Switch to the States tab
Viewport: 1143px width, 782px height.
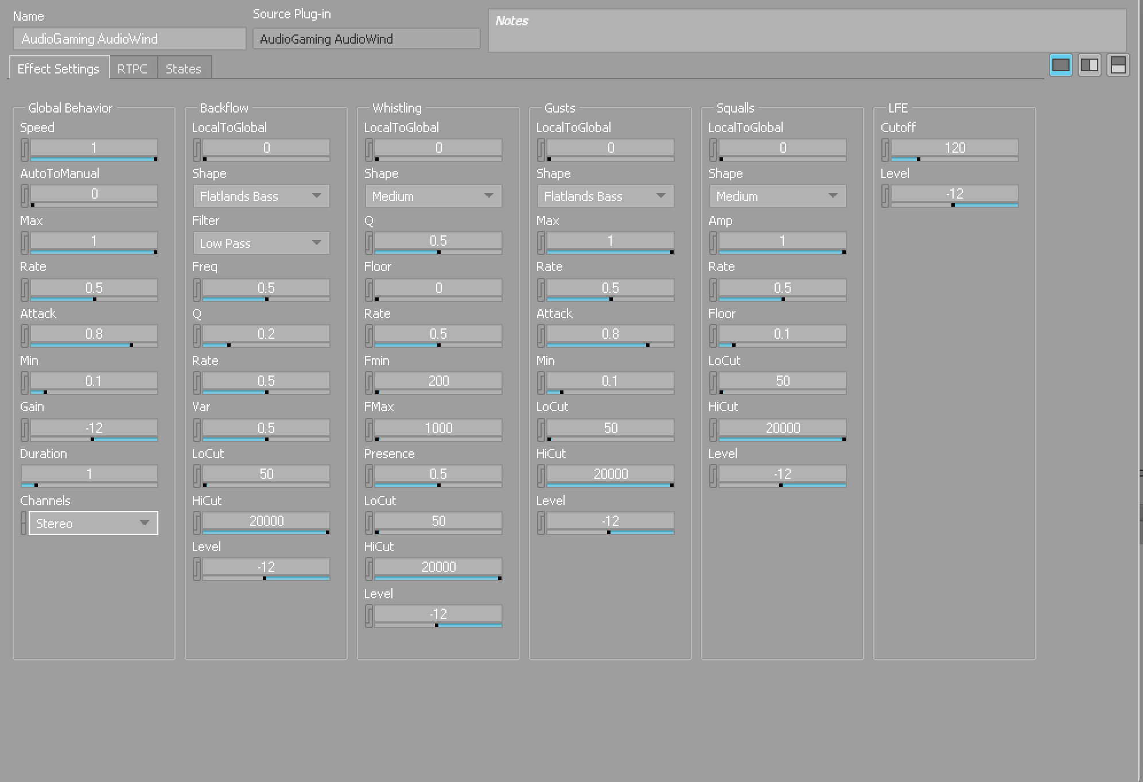[x=184, y=68]
